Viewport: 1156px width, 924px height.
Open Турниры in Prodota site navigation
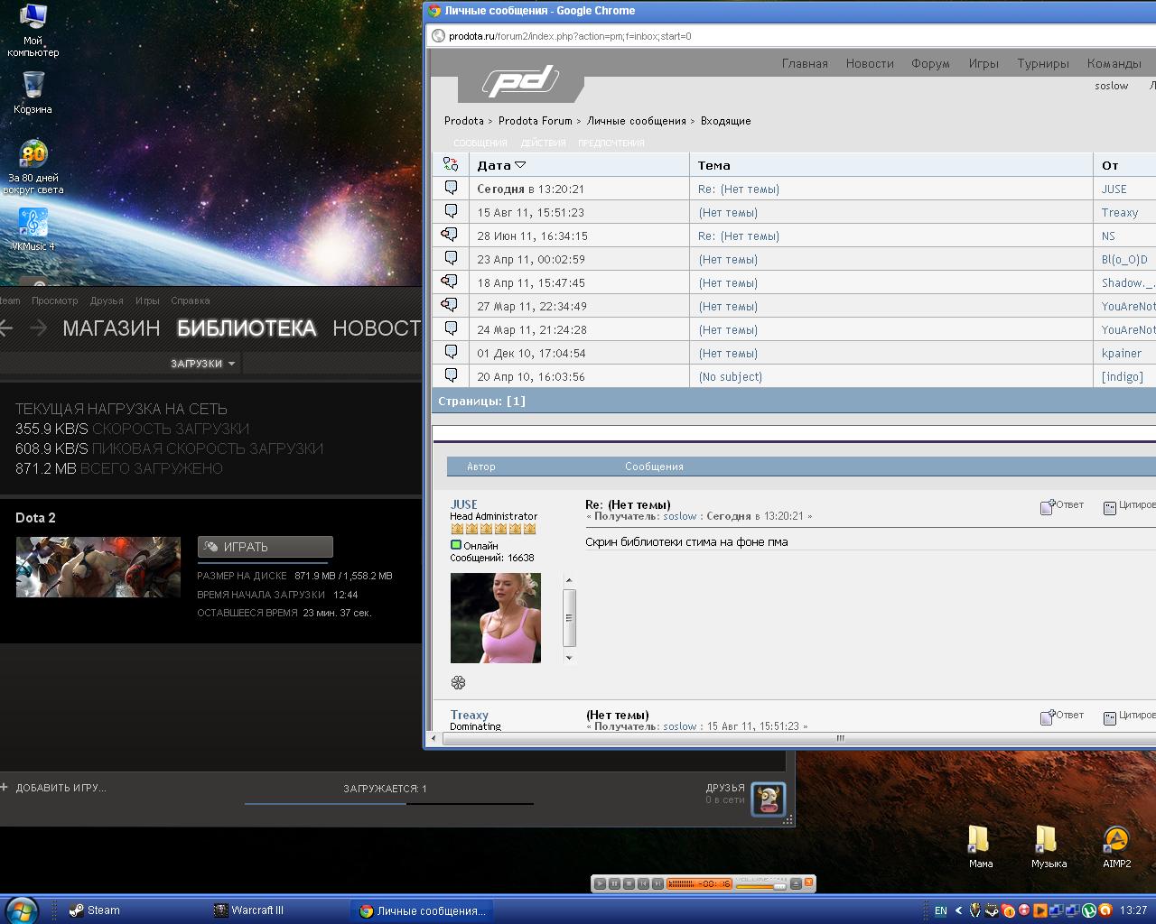[x=1043, y=63]
